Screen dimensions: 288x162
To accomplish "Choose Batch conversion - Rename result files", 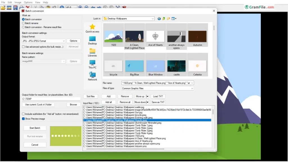I will pos(23,27).
